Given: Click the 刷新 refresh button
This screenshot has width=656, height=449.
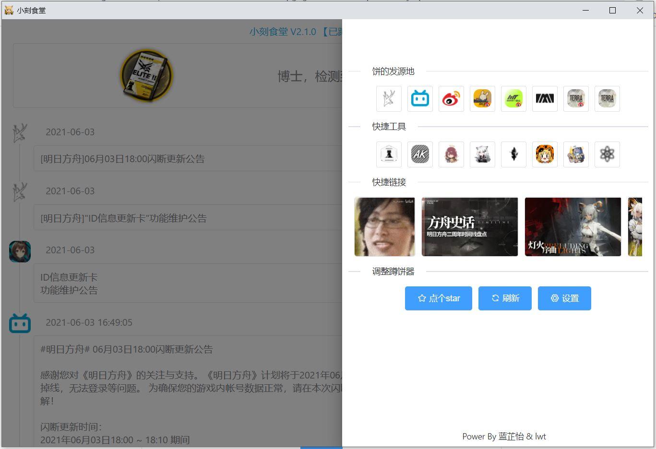Looking at the screenshot, I should pos(505,298).
